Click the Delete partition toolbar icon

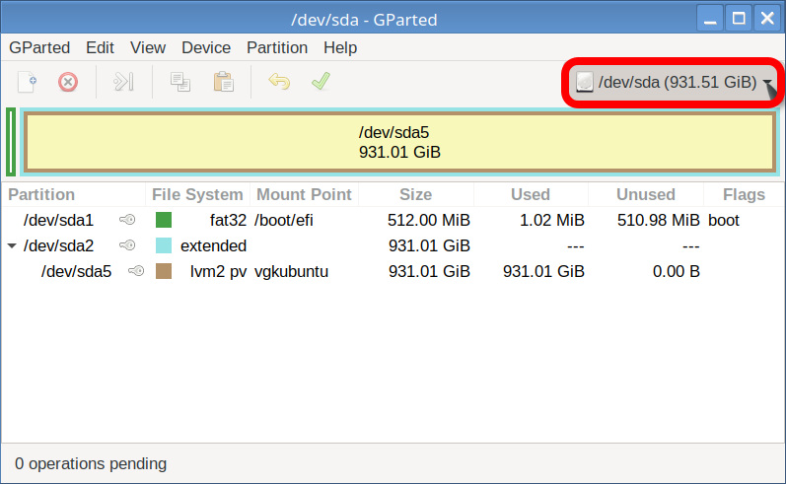(x=67, y=82)
